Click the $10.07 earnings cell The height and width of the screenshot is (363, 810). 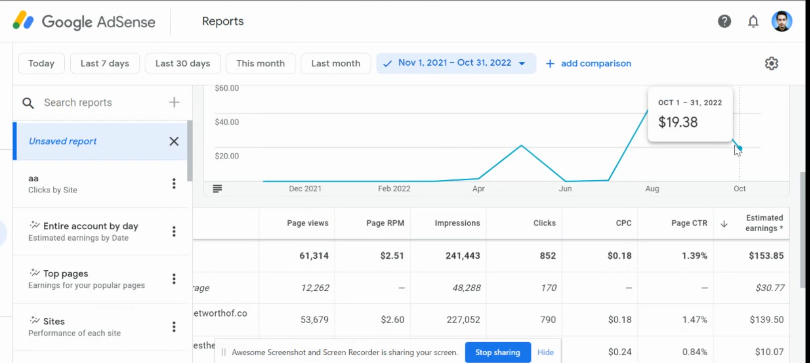[769, 352]
